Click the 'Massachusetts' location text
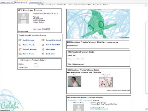 pos(39,20)
